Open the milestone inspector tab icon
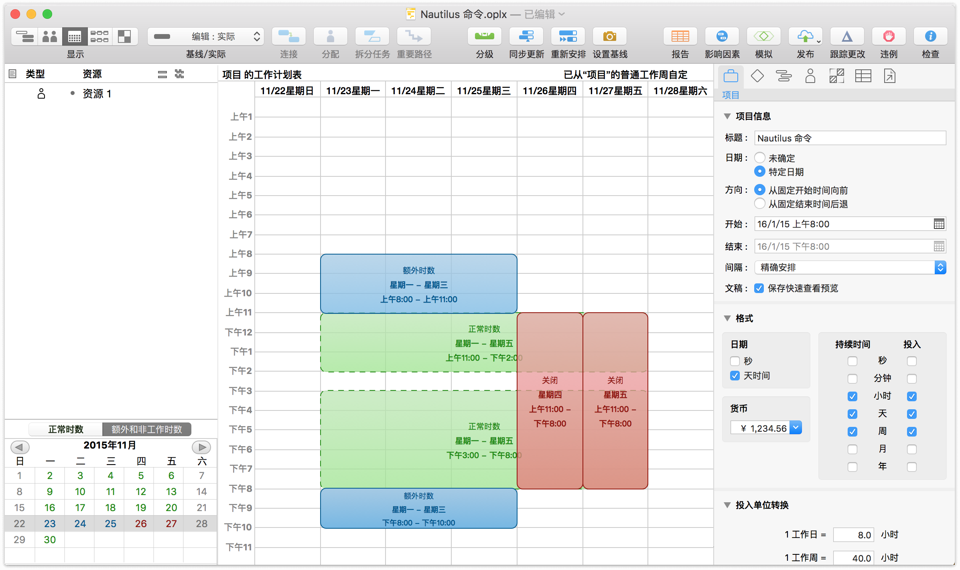This screenshot has height=570, width=960. (757, 76)
